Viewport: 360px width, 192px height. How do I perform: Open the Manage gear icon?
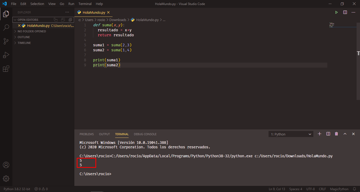coord(6,179)
